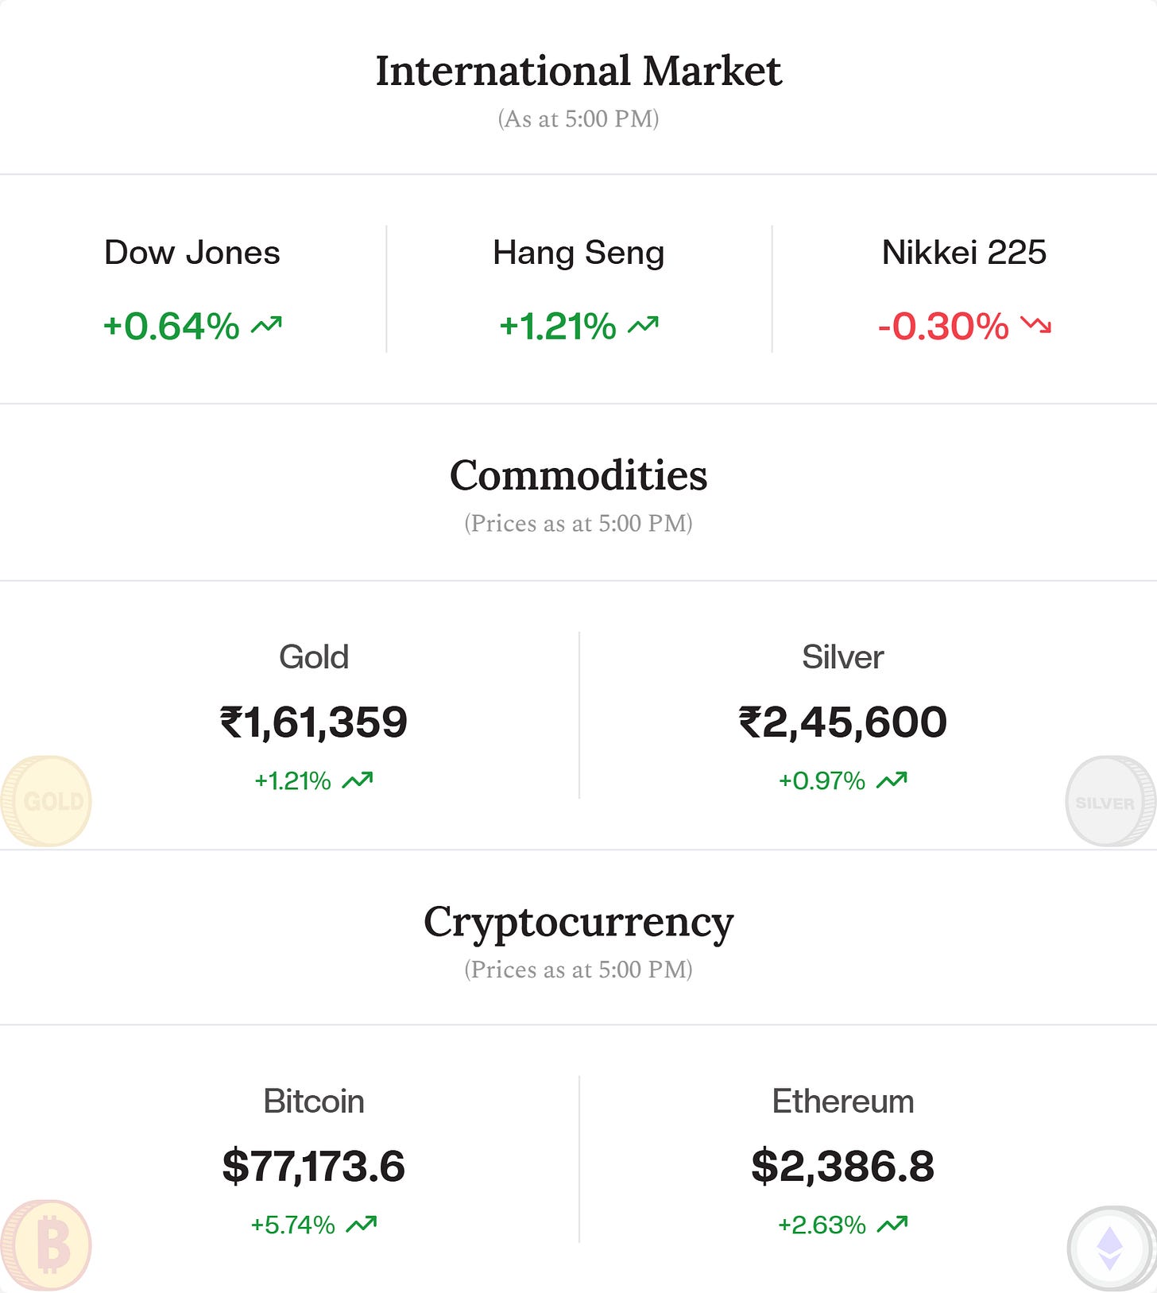Click the Bitcoin upward trend arrow
This screenshot has width=1157, height=1293.
(x=362, y=1225)
